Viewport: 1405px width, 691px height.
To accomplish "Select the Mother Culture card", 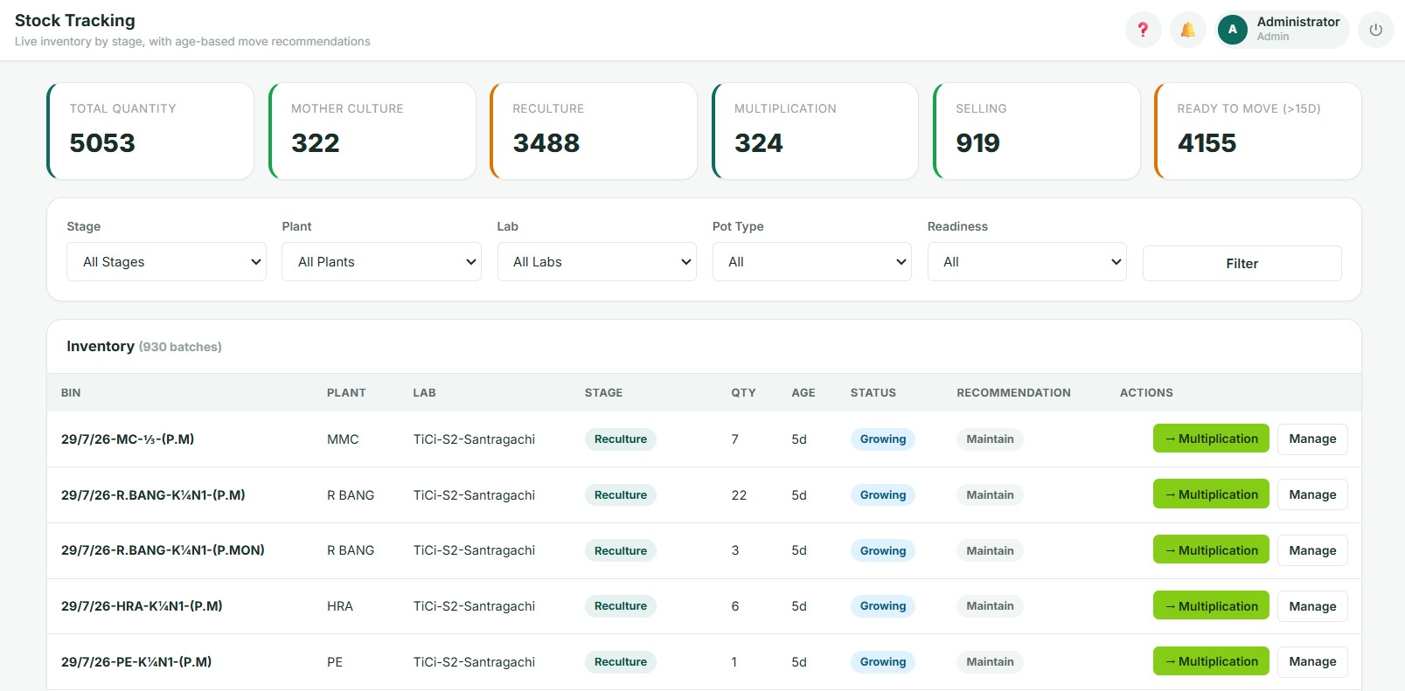I will pyautogui.click(x=372, y=131).
